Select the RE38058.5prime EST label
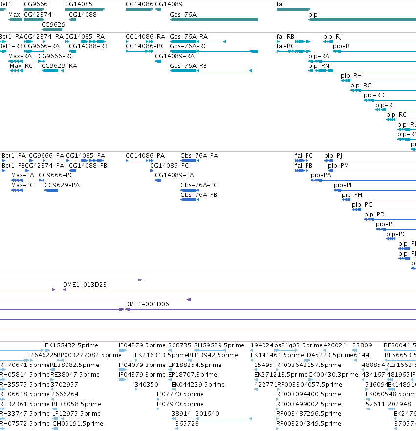 [x=76, y=404]
